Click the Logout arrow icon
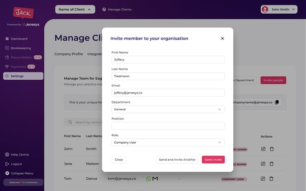306x191 pixels. (x=7, y=164)
